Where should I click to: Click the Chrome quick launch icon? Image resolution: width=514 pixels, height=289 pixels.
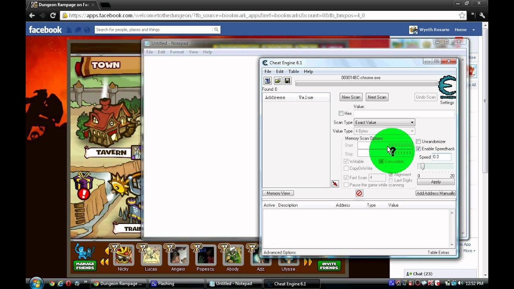[x=52, y=283]
